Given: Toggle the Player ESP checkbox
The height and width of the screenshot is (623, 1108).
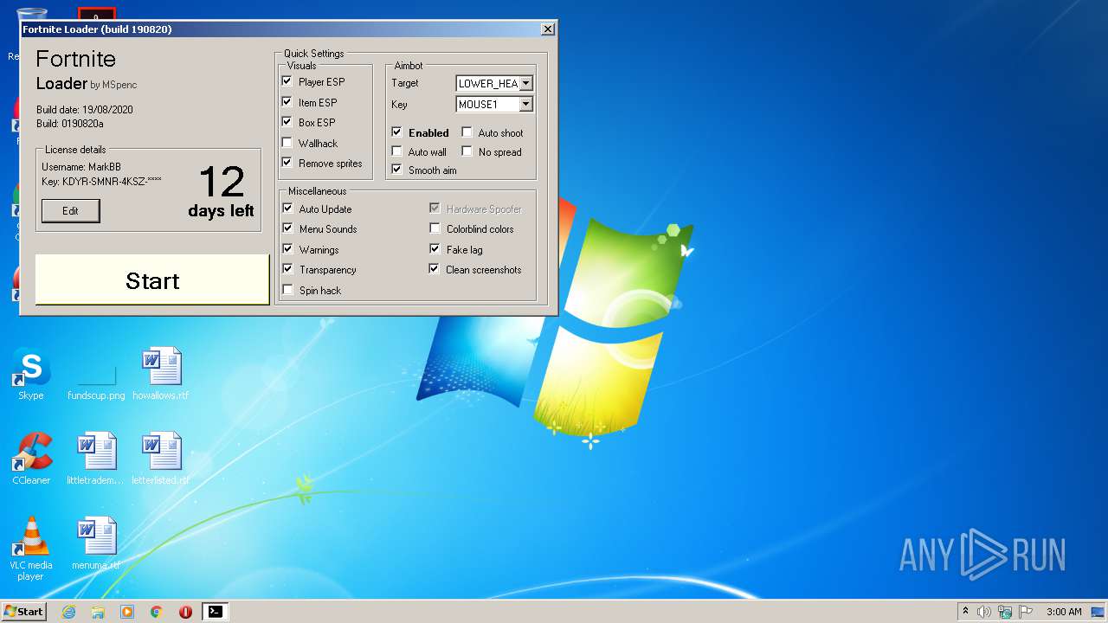Looking at the screenshot, I should (287, 81).
